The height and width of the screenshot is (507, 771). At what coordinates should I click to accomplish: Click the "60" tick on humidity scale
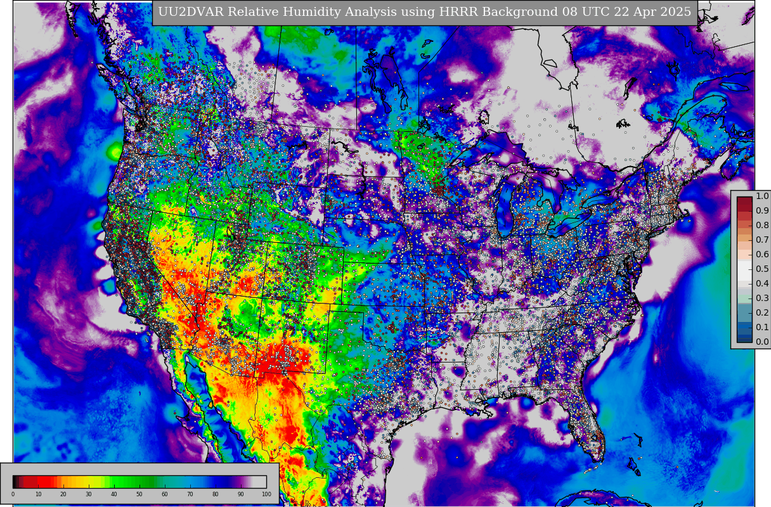click(165, 494)
